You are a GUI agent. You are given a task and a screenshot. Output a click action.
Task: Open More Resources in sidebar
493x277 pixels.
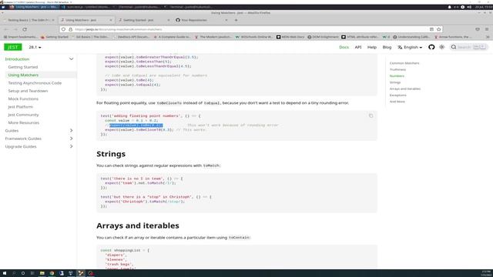point(24,122)
